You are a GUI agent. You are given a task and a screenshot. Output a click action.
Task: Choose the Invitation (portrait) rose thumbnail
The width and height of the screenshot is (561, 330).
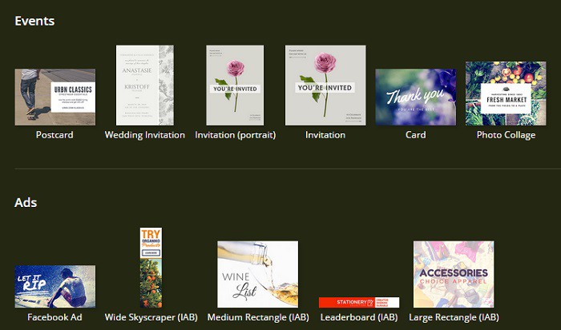click(x=235, y=85)
